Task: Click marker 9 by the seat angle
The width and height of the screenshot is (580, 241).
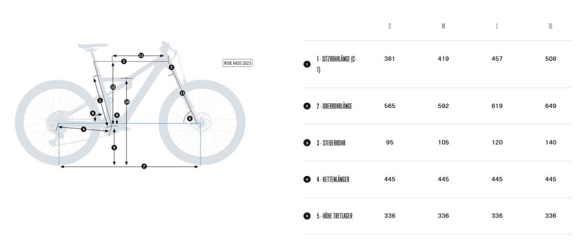Action: 93,113
